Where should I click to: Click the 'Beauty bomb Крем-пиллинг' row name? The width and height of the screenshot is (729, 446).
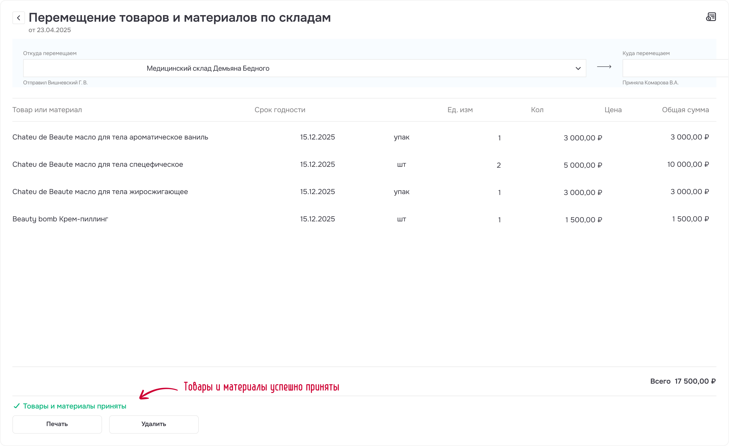click(60, 219)
